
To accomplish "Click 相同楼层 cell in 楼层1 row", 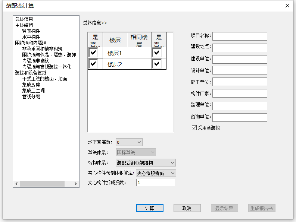I will point(139,53).
